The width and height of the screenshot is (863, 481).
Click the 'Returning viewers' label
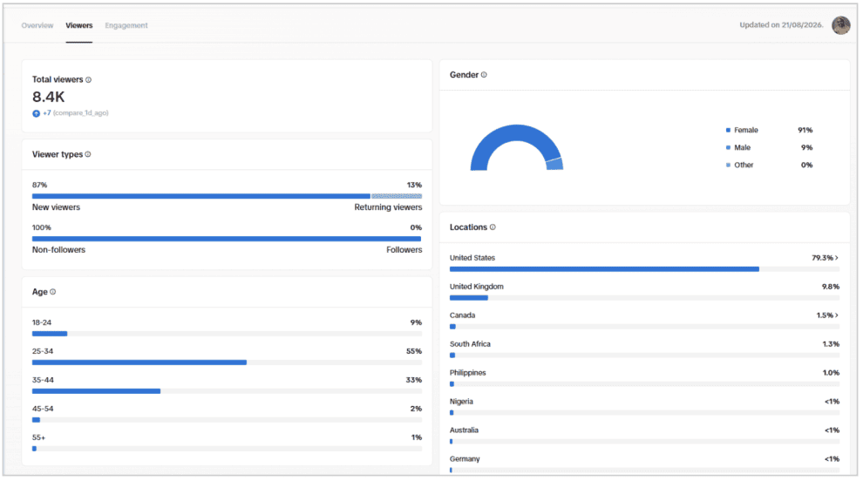[388, 207]
